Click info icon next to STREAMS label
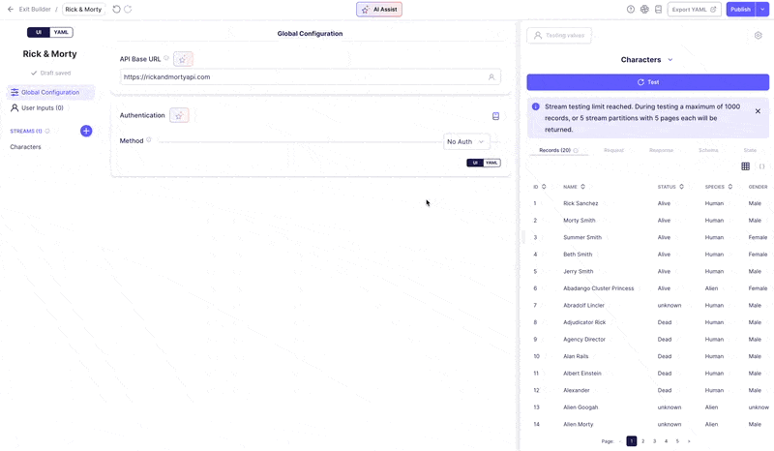Image resolution: width=774 pixels, height=451 pixels. click(x=47, y=132)
